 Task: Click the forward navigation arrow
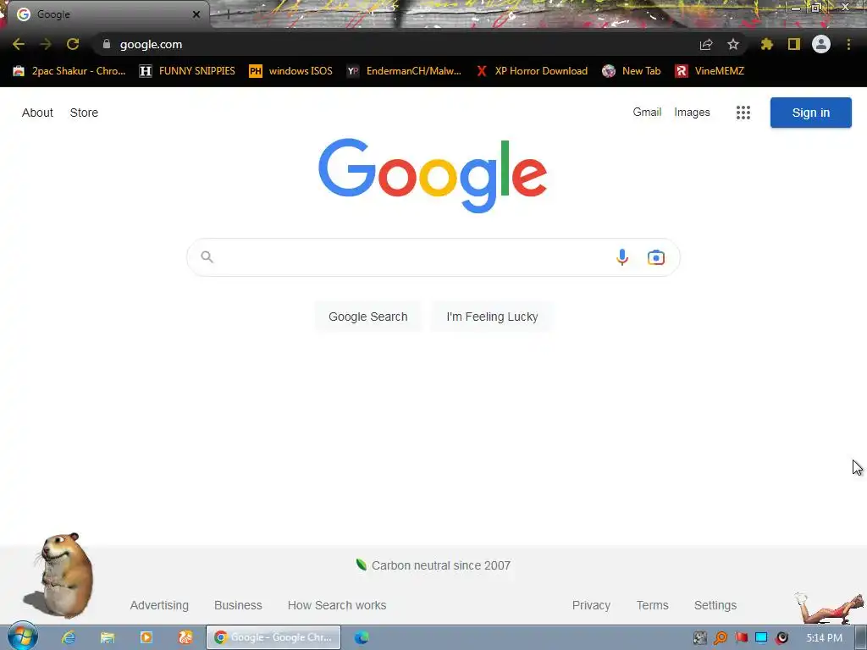point(46,44)
